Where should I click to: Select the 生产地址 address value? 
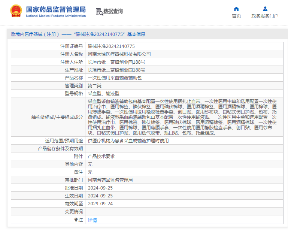point(116,70)
